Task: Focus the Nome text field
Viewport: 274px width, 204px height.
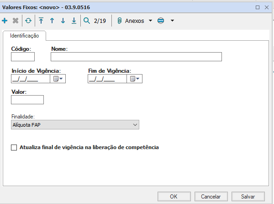Action: (x=136, y=57)
